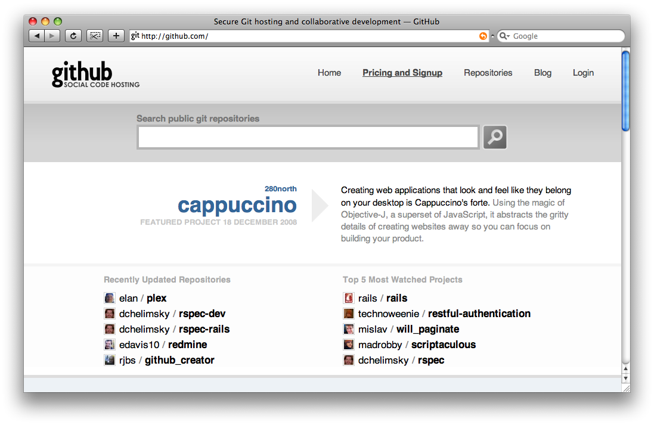The width and height of the screenshot is (654, 425).
Task: Click the green zoom window button
Action: pos(58,21)
